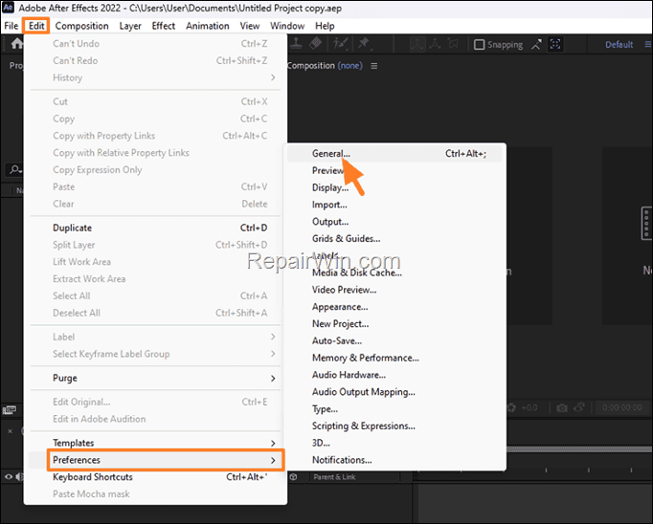Click the Parent & Link column header
653x524 pixels.
tap(334, 477)
